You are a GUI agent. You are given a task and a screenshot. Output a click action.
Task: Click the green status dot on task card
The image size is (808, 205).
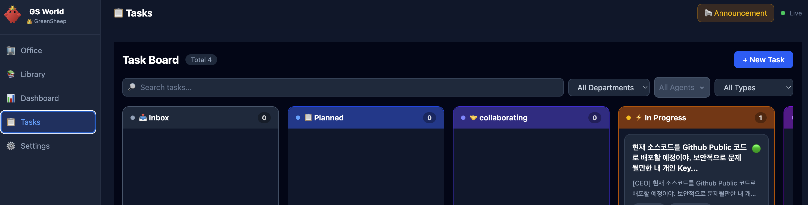[756, 149]
